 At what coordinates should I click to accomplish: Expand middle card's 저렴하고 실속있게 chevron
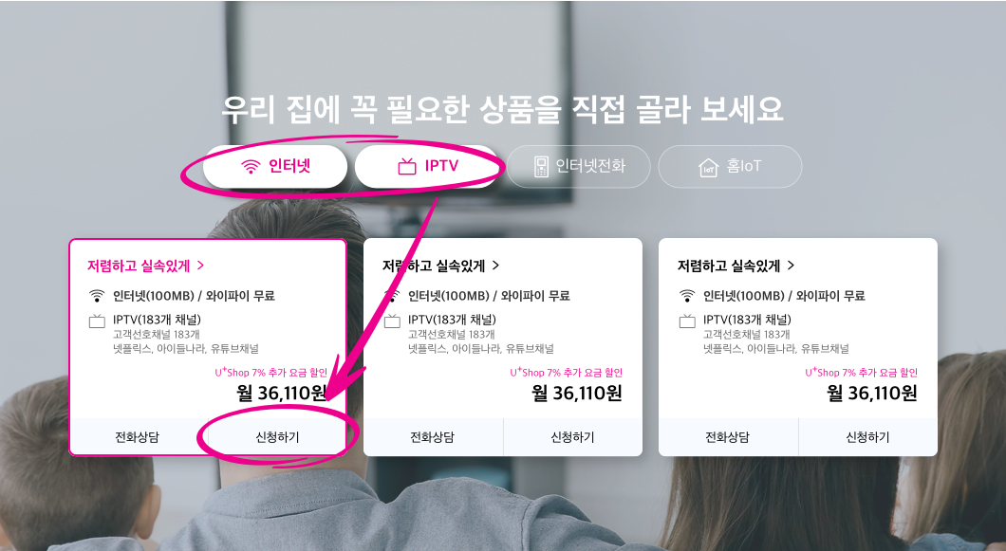(496, 265)
